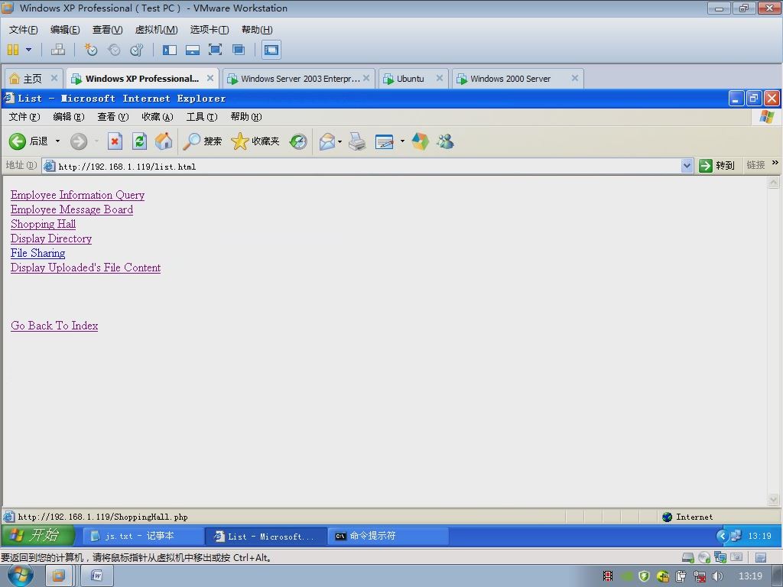The width and height of the screenshot is (783, 587).
Task: Open Word icon in host taskbar
Action: pos(97,576)
